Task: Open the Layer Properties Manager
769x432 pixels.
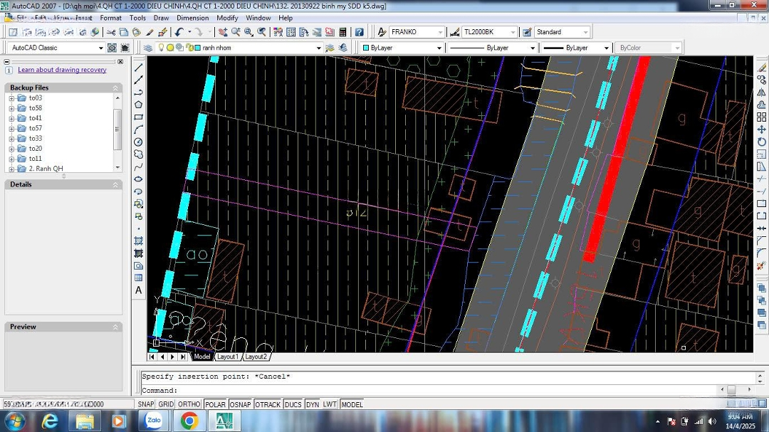Action: [x=148, y=48]
